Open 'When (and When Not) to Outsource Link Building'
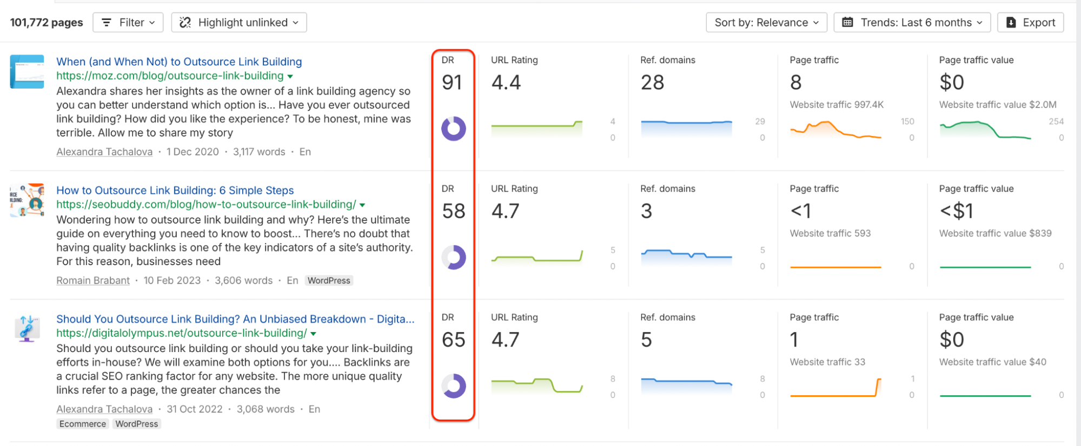1081x446 pixels. tap(179, 62)
